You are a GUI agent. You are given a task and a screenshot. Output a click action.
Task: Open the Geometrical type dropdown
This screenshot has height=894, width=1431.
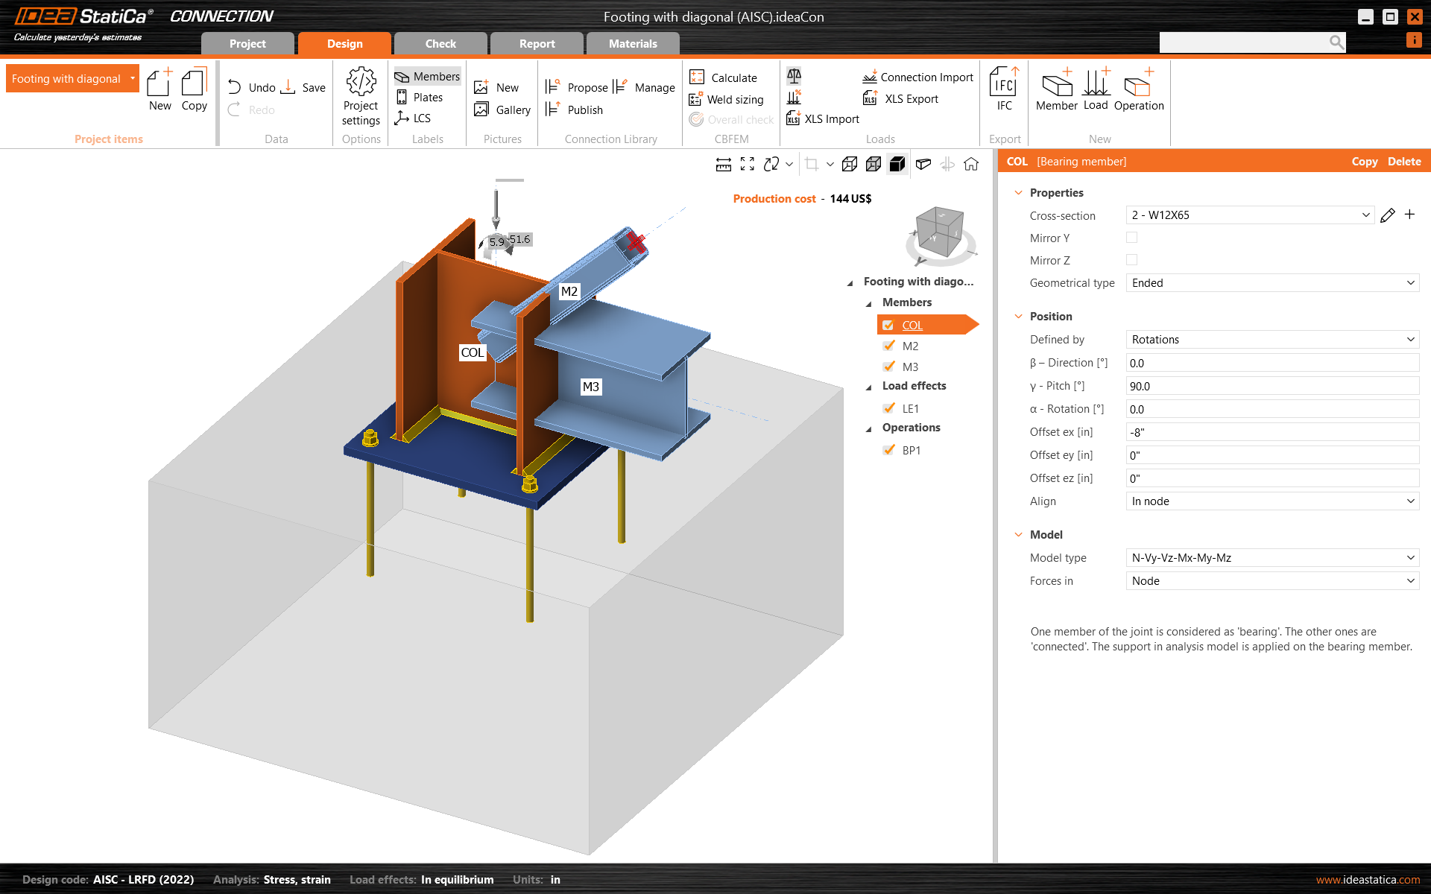[1410, 283]
